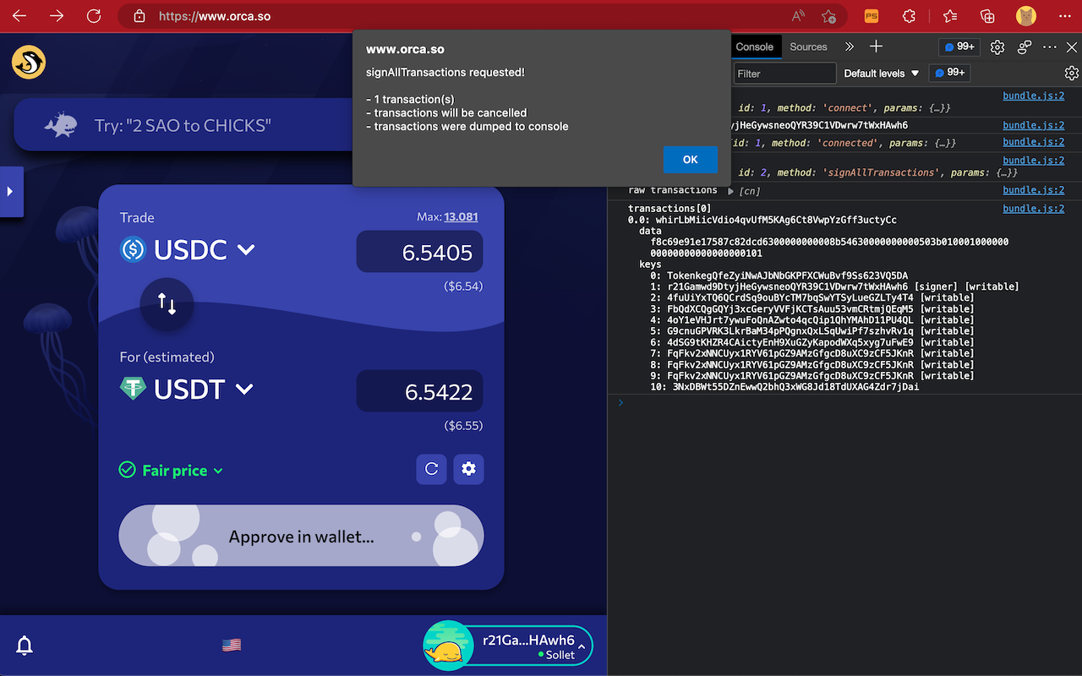Click the Sollet wallet whale avatar

tap(448, 645)
